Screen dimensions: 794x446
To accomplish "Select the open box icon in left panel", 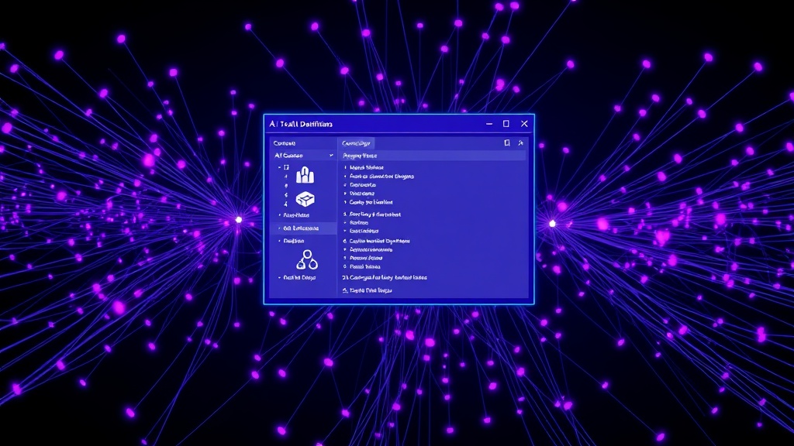I will click(x=305, y=199).
